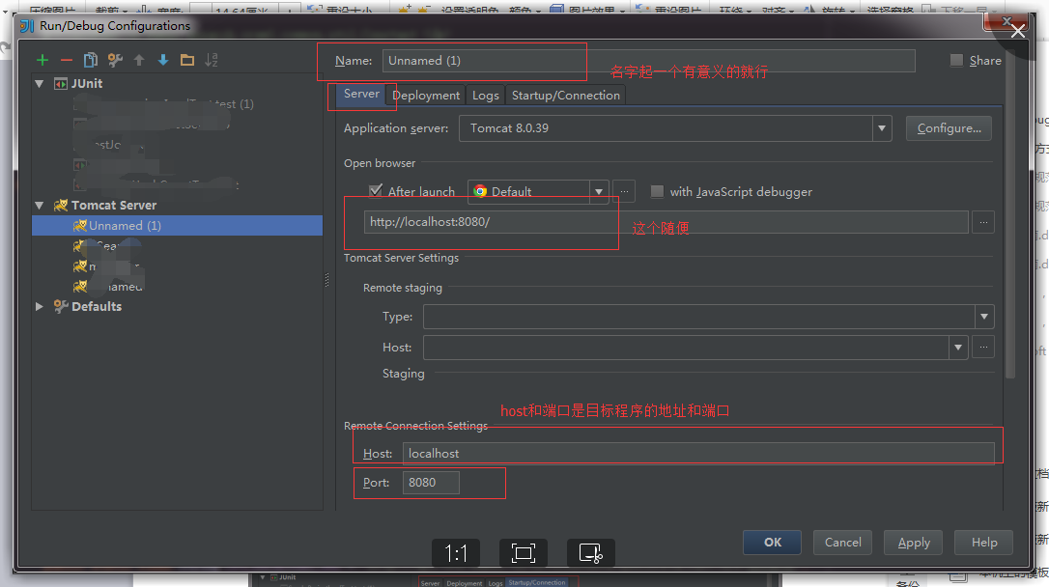This screenshot has height=587, width=1049.
Task: Collapse the JUnit tree node
Action: coord(40,84)
